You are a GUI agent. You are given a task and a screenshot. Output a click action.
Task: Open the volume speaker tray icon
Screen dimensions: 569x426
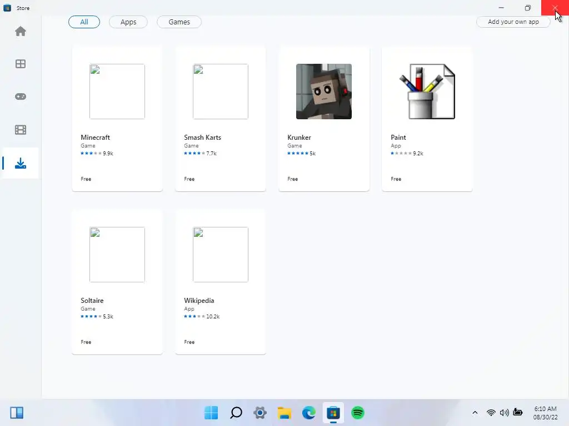pos(504,413)
